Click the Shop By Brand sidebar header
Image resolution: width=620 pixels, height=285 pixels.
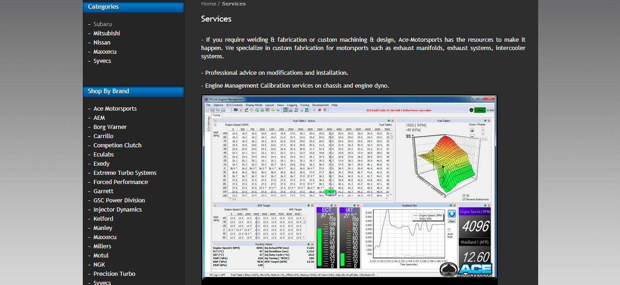[x=133, y=91]
